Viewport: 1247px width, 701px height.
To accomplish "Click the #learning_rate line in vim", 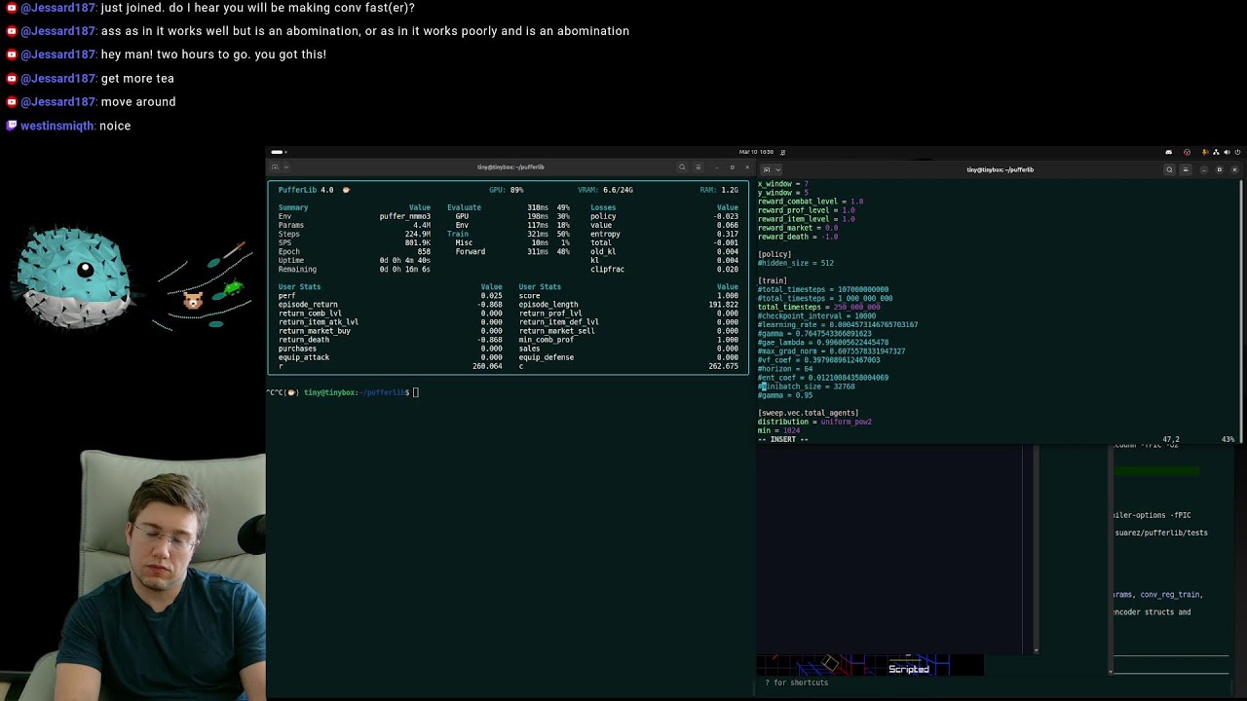I will coord(838,324).
